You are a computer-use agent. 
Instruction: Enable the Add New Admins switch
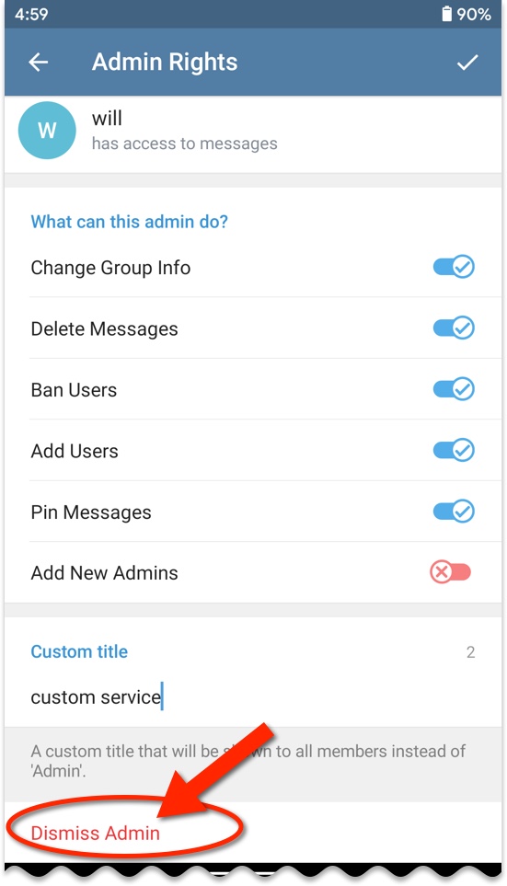[x=451, y=572]
